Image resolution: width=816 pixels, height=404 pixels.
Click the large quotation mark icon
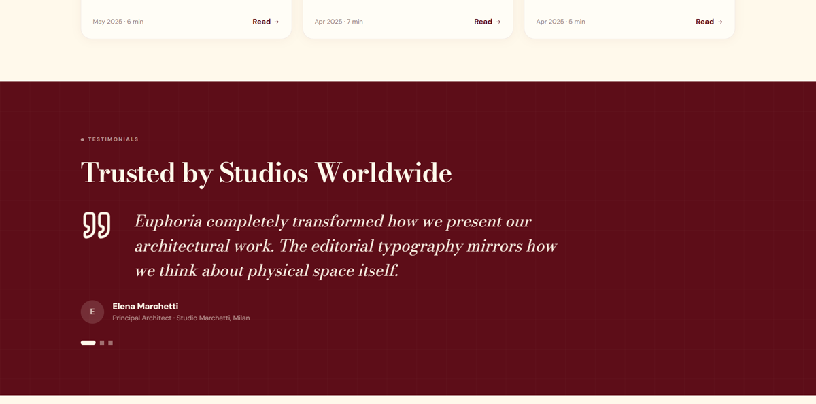(97, 225)
